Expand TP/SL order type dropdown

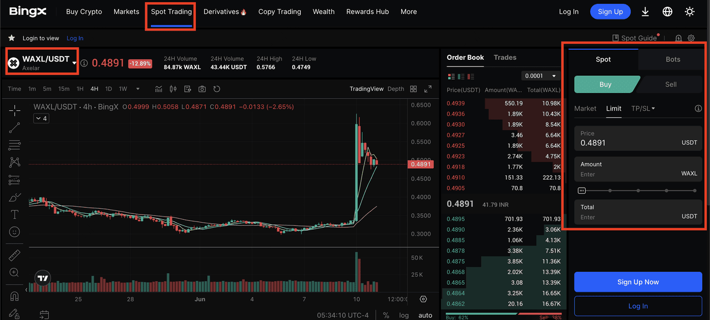tap(643, 109)
